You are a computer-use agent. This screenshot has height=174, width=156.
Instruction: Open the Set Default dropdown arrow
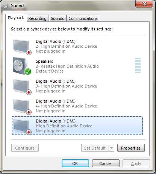click(x=111, y=148)
